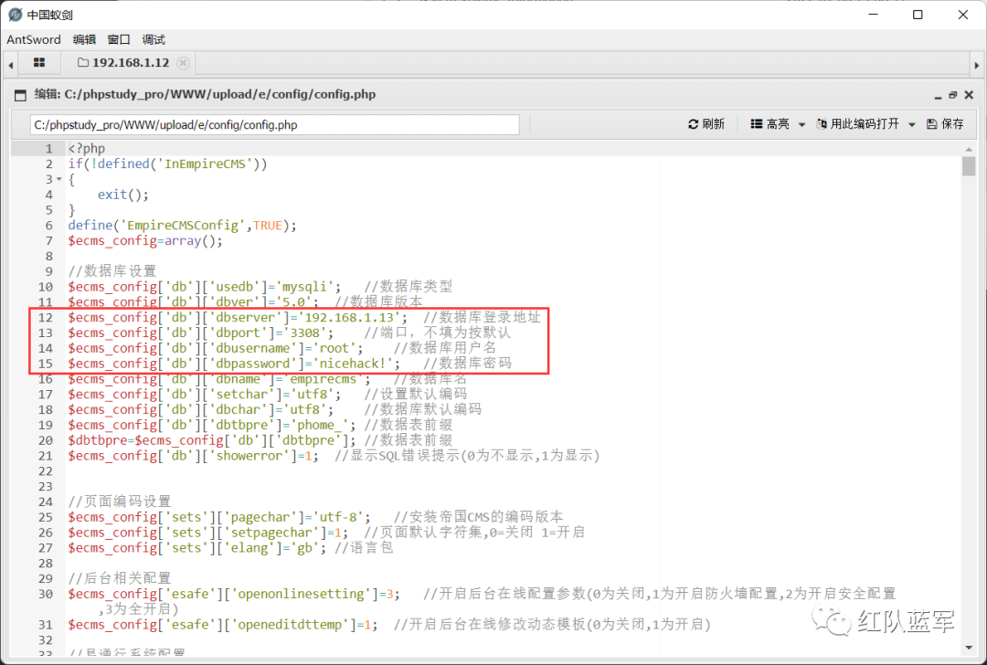987x665 pixels.
Task: Minimize the AntSword main window
Action: click(873, 15)
